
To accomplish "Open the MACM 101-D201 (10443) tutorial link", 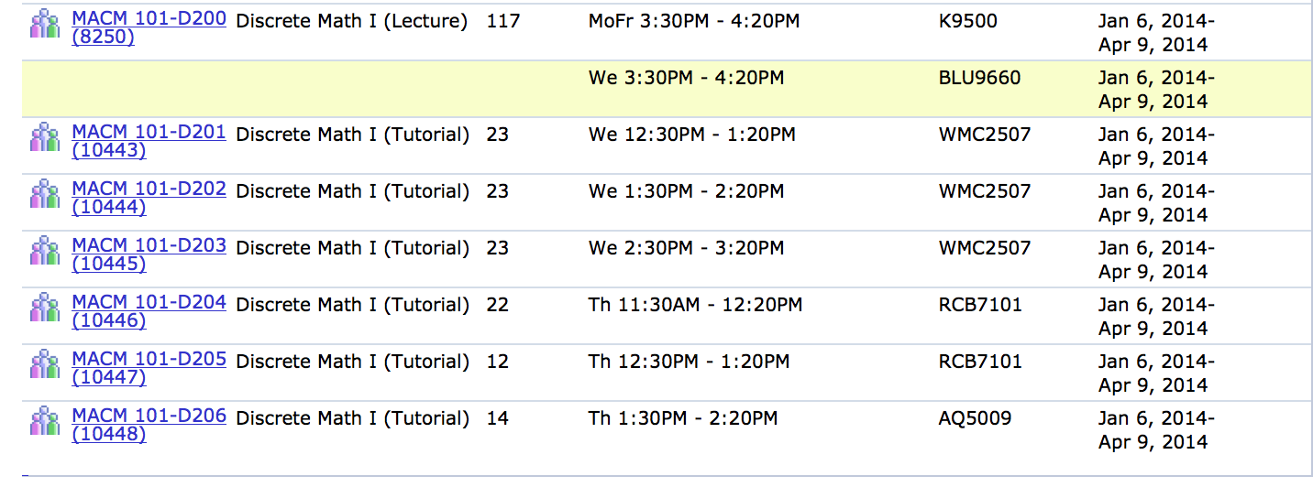I will tap(149, 141).
